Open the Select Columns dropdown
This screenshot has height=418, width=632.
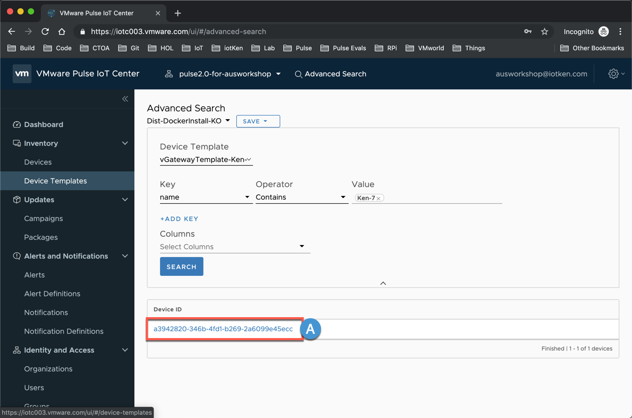pos(234,247)
